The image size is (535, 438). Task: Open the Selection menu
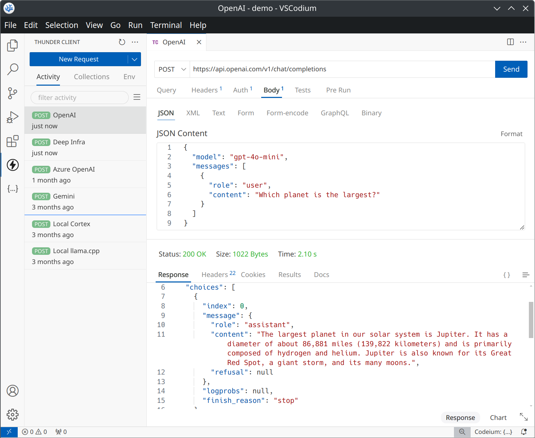(x=62, y=25)
